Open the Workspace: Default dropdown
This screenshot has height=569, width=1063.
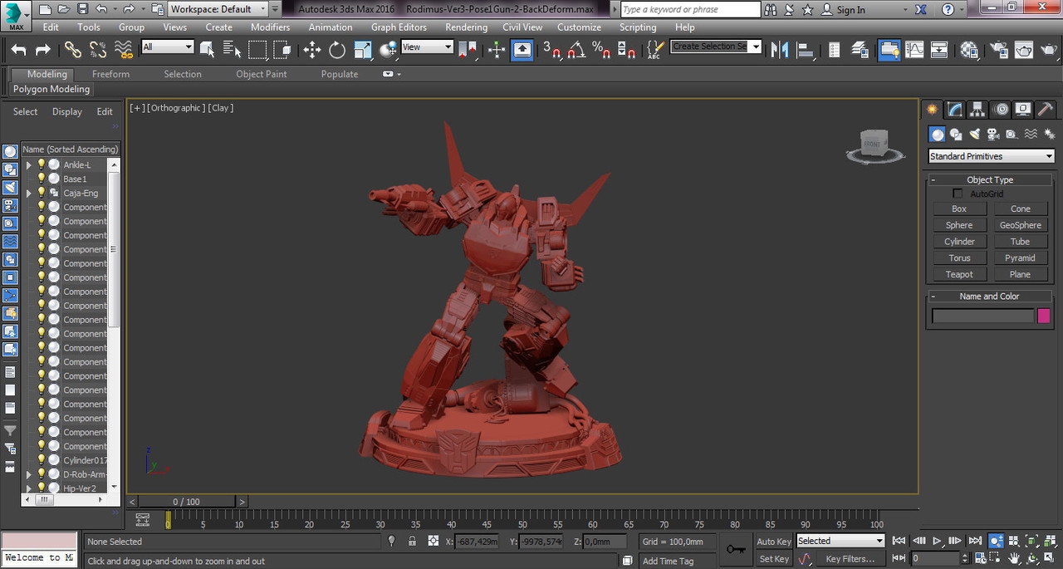click(x=218, y=9)
